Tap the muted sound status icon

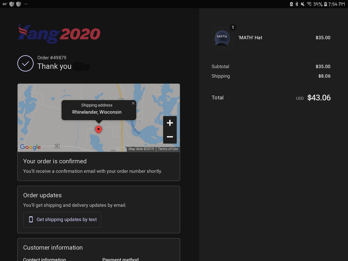point(303,4)
